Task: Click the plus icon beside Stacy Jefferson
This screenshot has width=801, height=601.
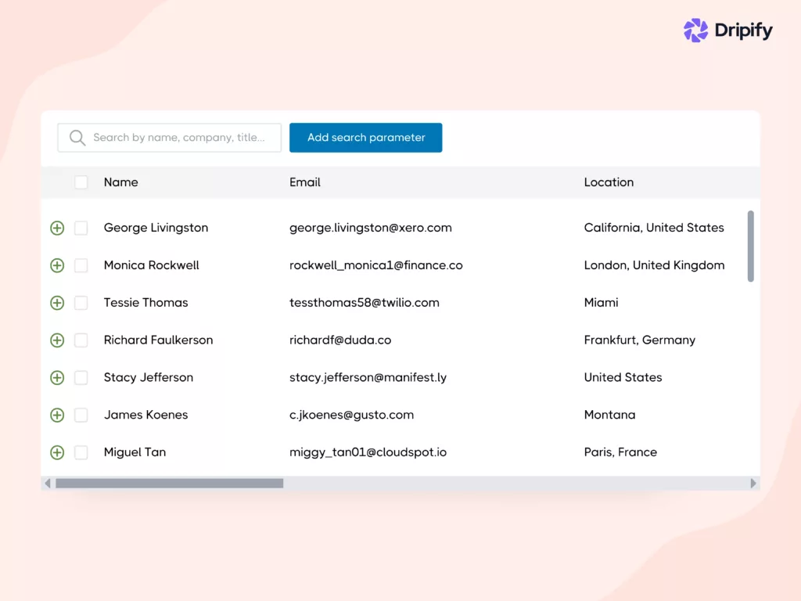Action: [56, 377]
